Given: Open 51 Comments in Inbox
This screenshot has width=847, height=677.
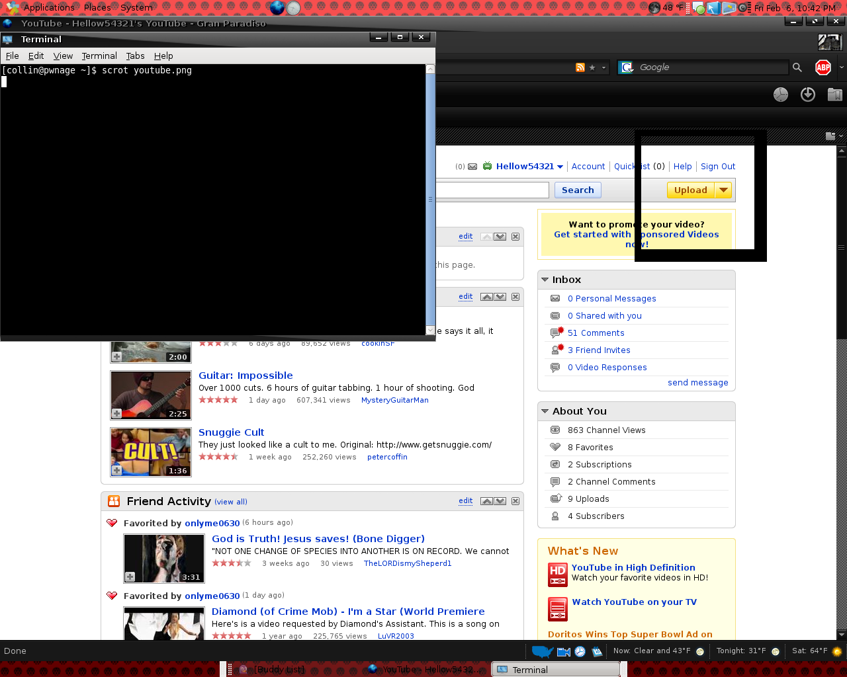Looking at the screenshot, I should point(596,333).
